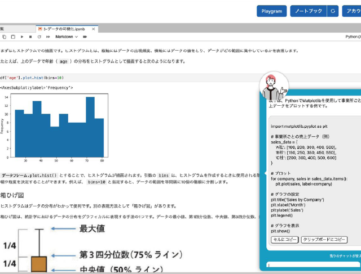Click the refresh icon beside ノートブック
This screenshot has width=361, height=274.
[x=333, y=11]
